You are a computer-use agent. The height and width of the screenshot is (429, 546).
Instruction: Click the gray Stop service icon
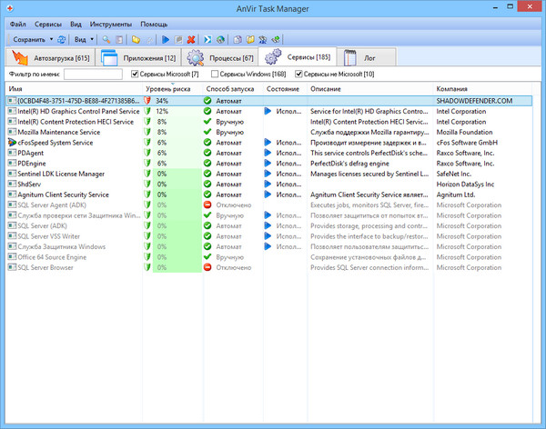pos(177,40)
